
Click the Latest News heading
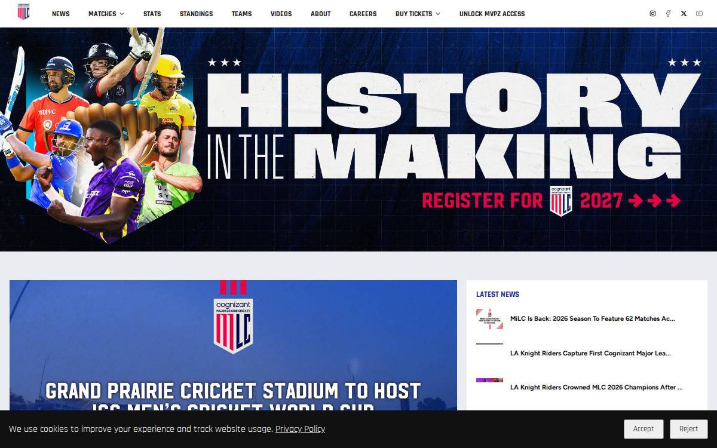point(498,294)
